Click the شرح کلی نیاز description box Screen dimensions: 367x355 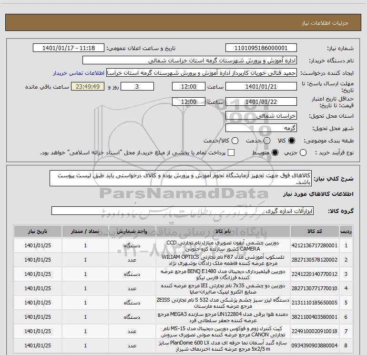(x=181, y=179)
